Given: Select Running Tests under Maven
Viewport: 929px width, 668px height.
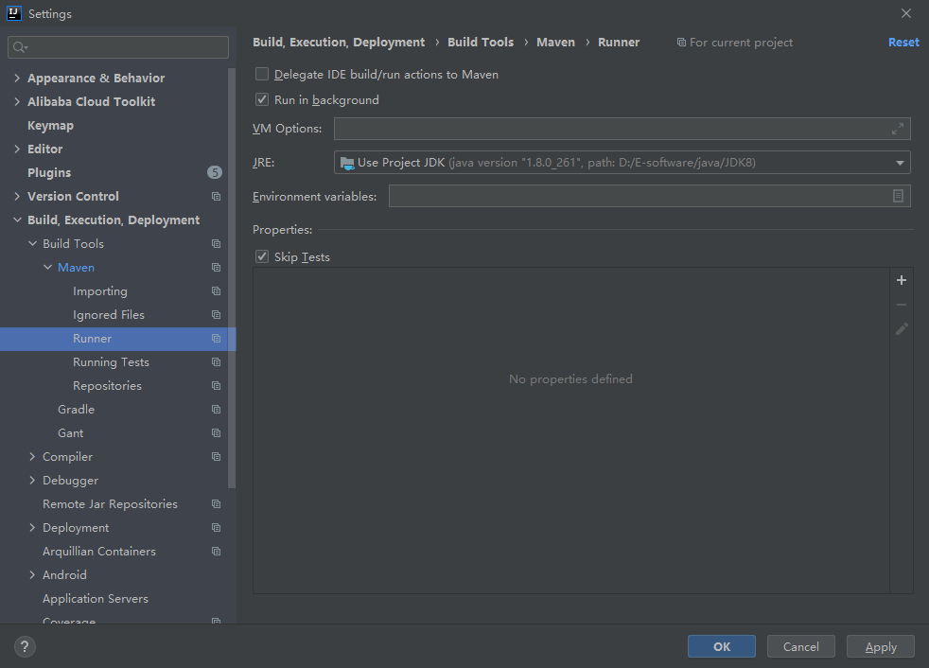Looking at the screenshot, I should [x=111, y=362].
